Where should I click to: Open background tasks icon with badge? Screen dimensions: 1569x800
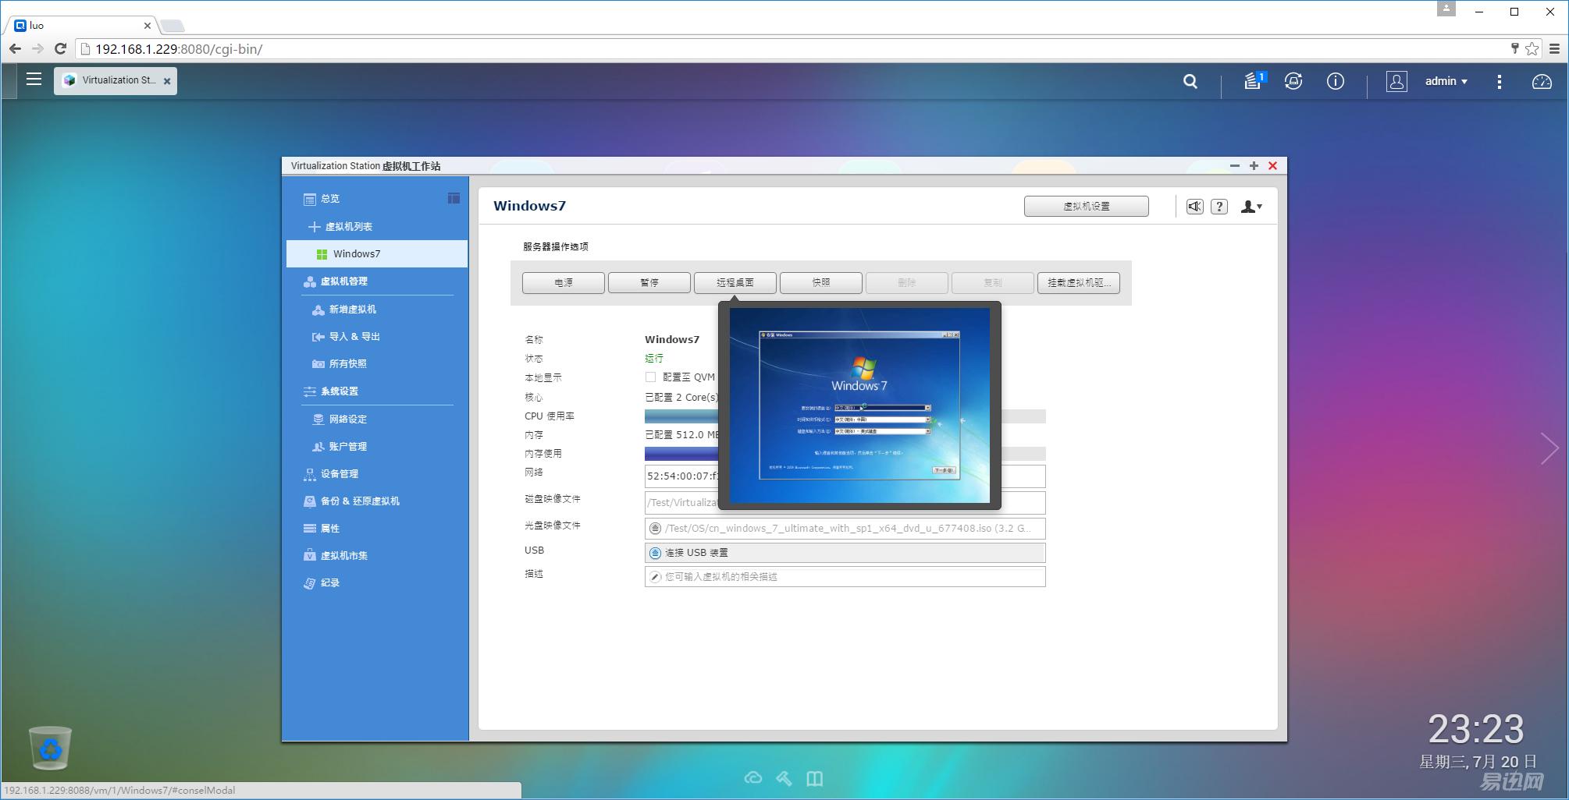pos(1253,81)
